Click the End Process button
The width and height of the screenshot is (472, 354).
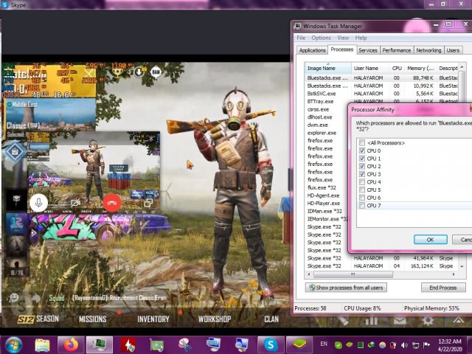click(442, 287)
